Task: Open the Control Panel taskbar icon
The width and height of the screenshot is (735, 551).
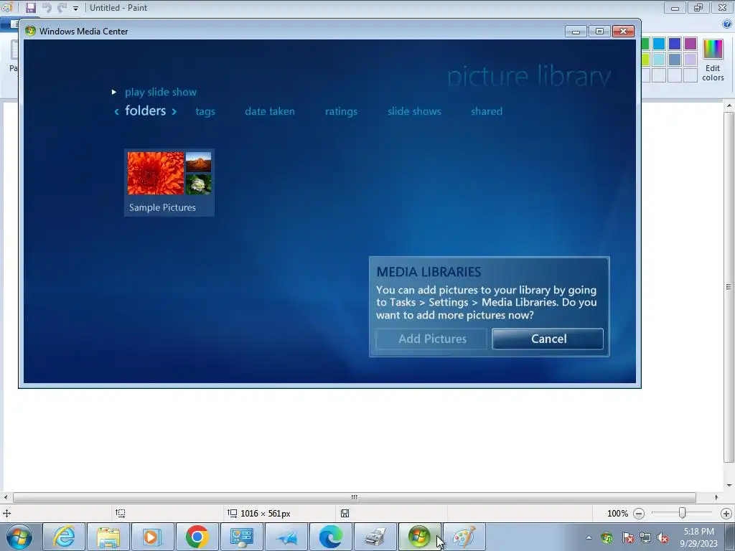Action: (x=241, y=537)
